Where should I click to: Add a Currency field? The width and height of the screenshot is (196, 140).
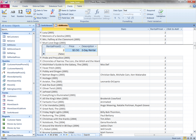click(x=29, y=14)
